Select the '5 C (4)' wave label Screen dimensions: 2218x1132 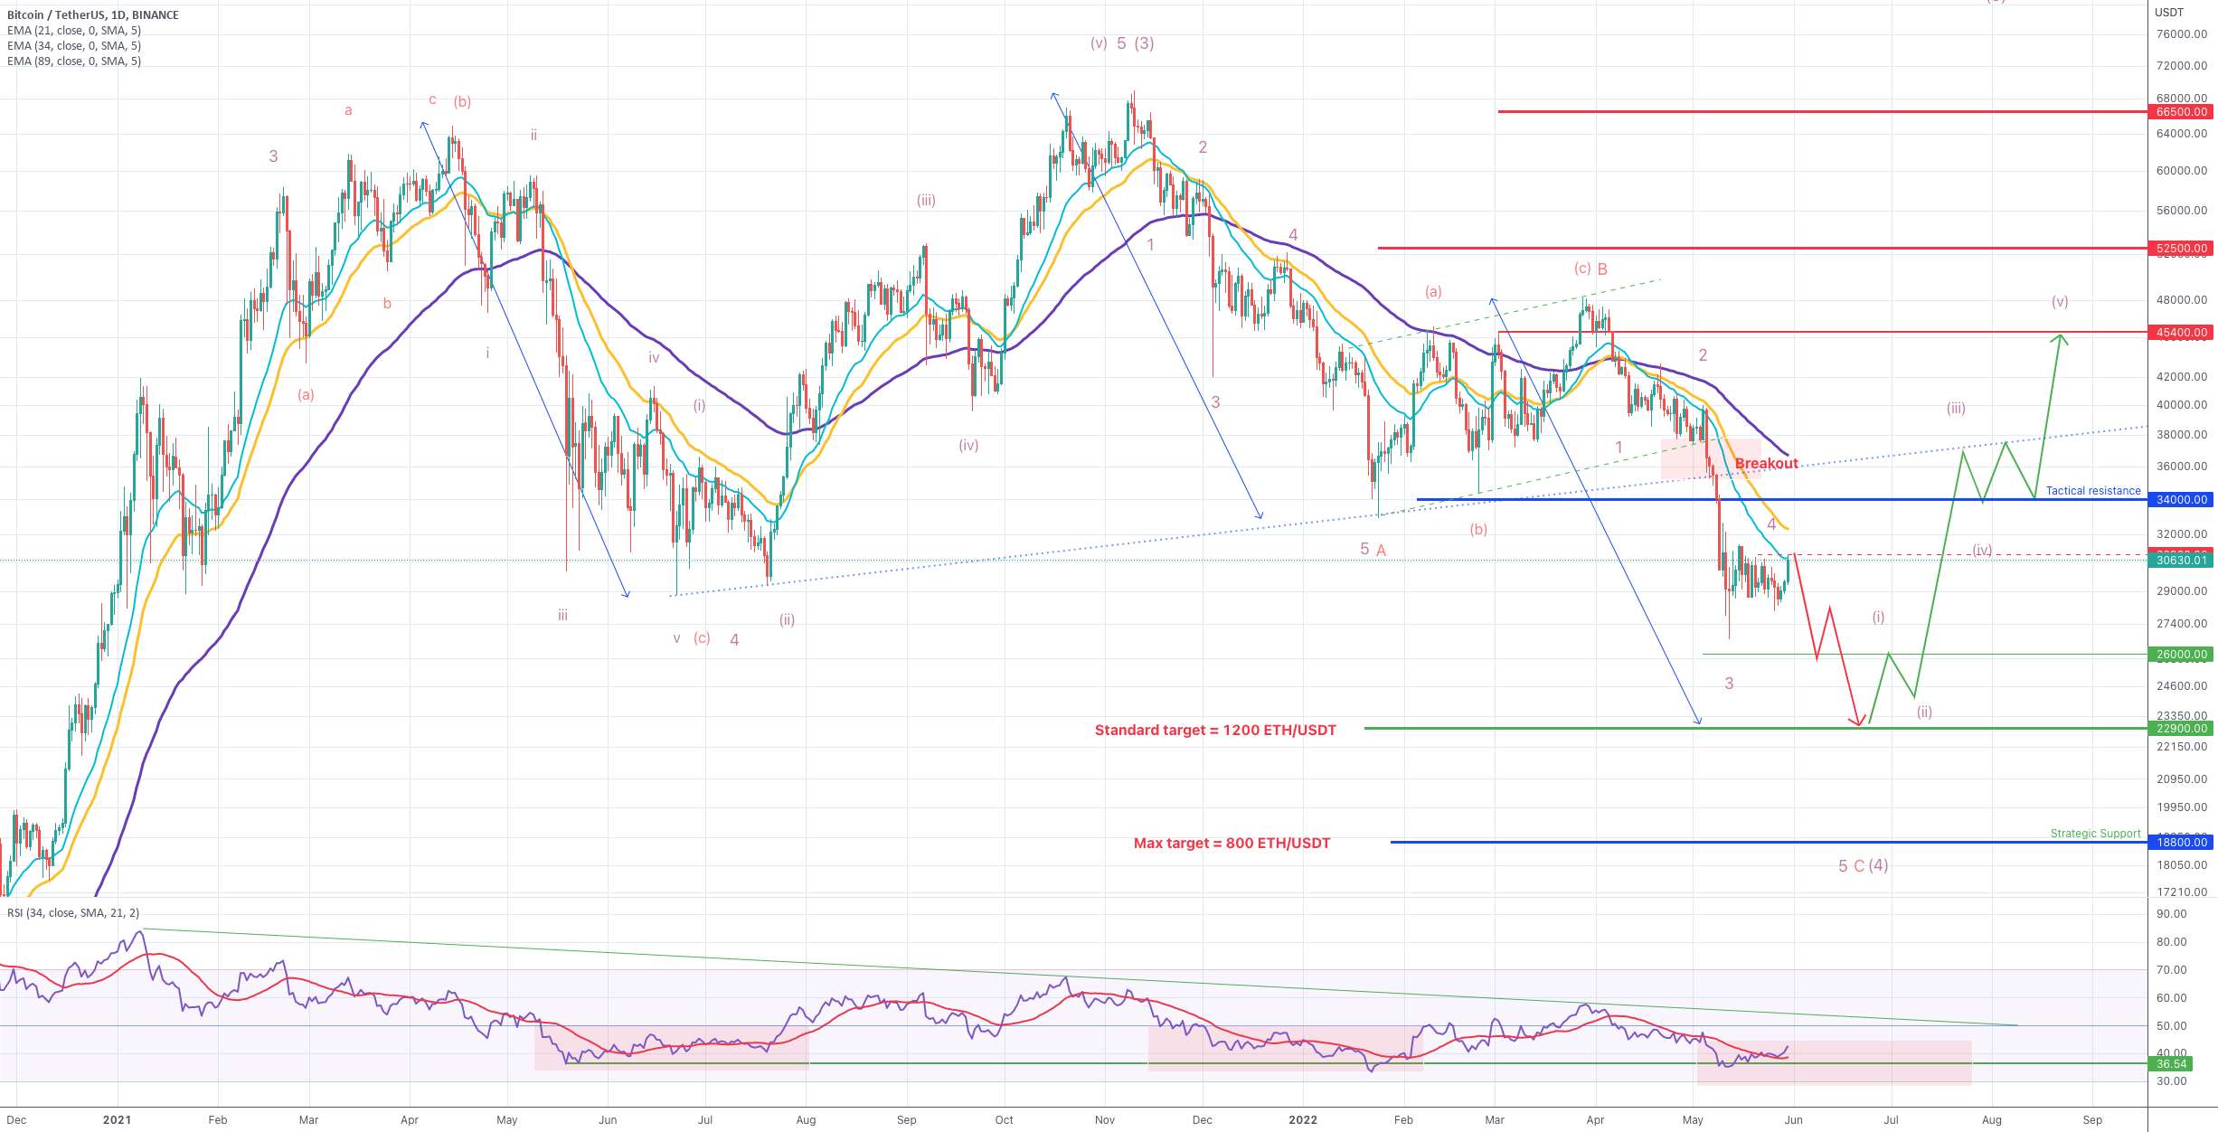click(1863, 865)
